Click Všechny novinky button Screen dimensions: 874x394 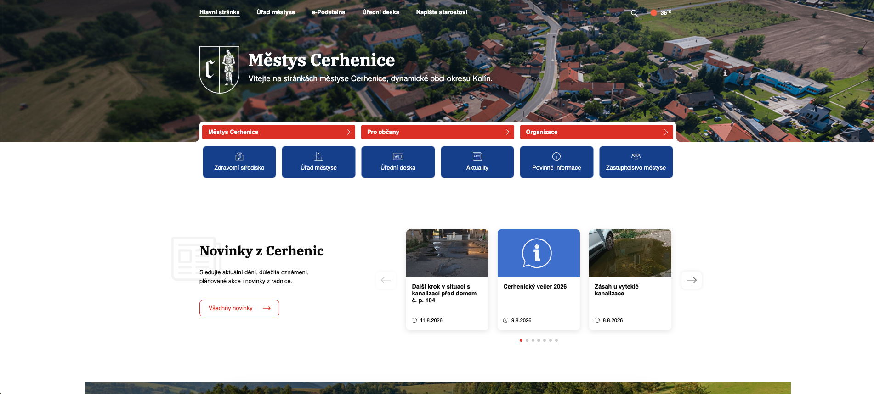[x=239, y=308]
